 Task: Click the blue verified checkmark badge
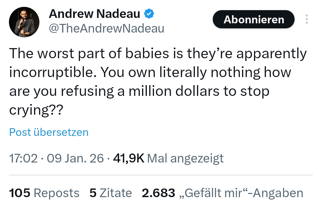click(149, 14)
